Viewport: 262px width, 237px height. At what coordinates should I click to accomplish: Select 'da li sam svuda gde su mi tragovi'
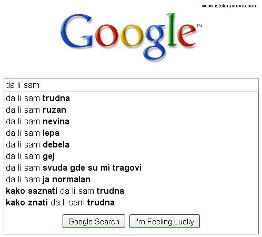click(x=131, y=167)
